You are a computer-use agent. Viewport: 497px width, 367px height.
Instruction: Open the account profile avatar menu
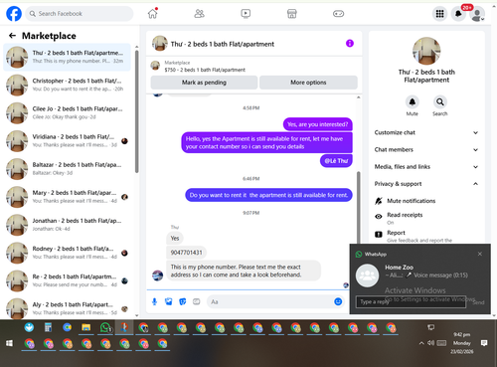(x=477, y=14)
